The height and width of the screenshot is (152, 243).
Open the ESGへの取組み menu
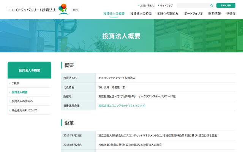(168, 14)
